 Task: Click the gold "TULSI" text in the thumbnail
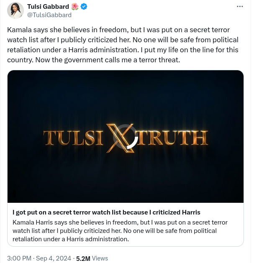[x=73, y=138]
